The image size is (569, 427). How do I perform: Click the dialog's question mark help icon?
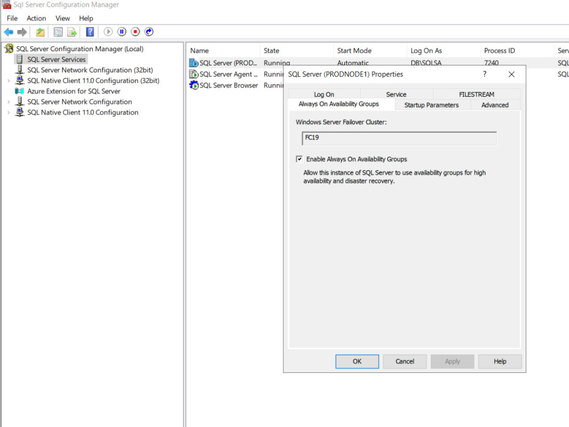(484, 74)
